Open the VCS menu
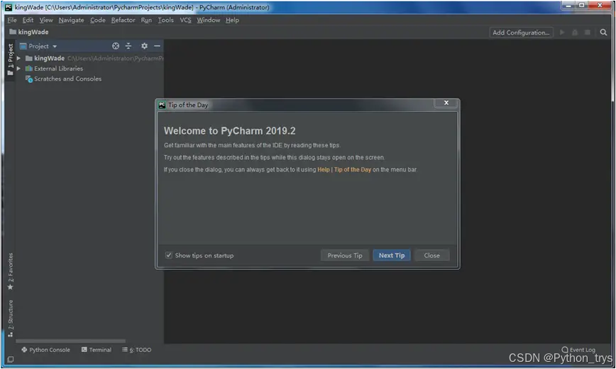The width and height of the screenshot is (616, 369). (x=185, y=20)
